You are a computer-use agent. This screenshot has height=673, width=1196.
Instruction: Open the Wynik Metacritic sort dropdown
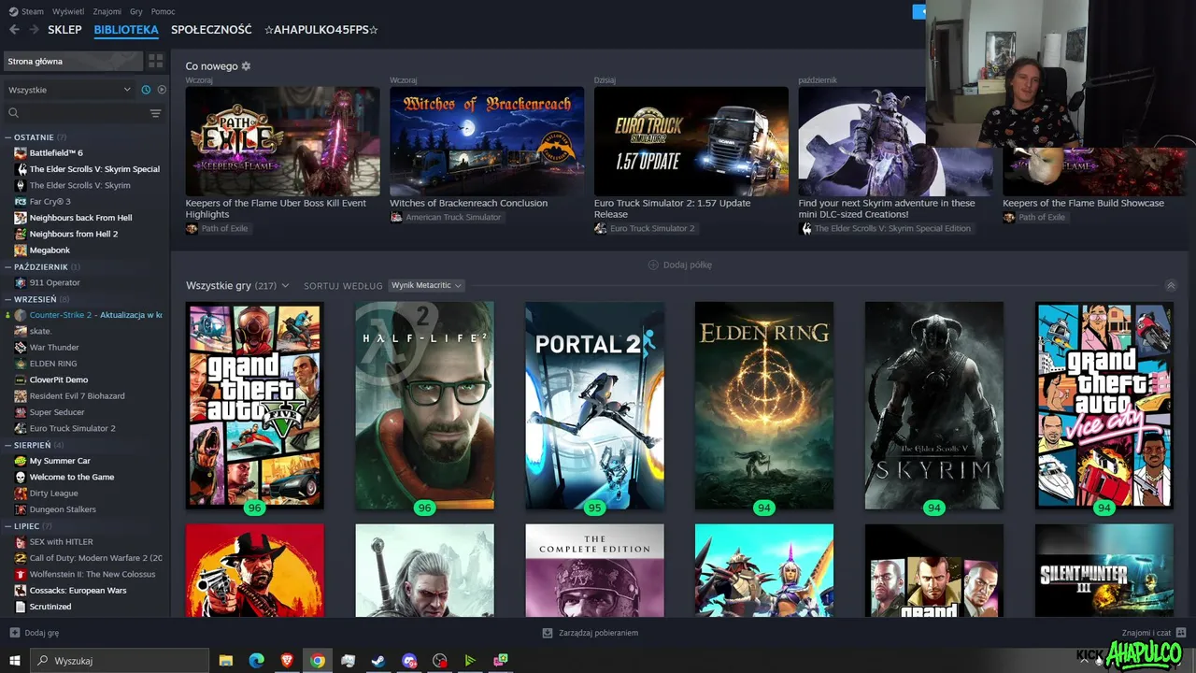426,285
